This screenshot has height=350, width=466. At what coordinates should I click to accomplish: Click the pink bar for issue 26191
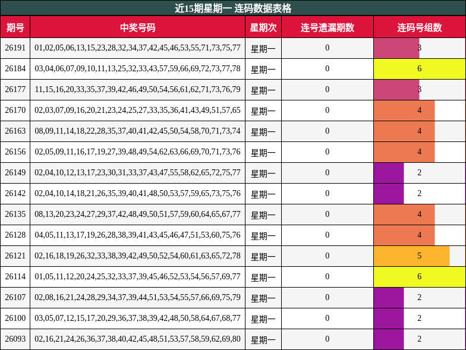pyautogui.click(x=396, y=48)
